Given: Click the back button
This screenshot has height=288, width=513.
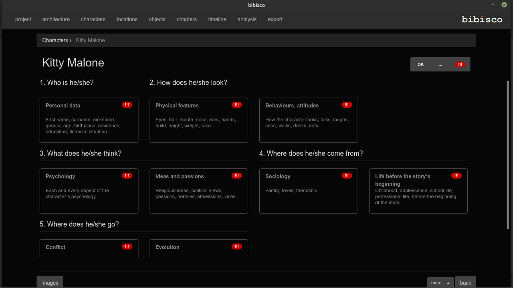Looking at the screenshot, I should tap(465, 282).
